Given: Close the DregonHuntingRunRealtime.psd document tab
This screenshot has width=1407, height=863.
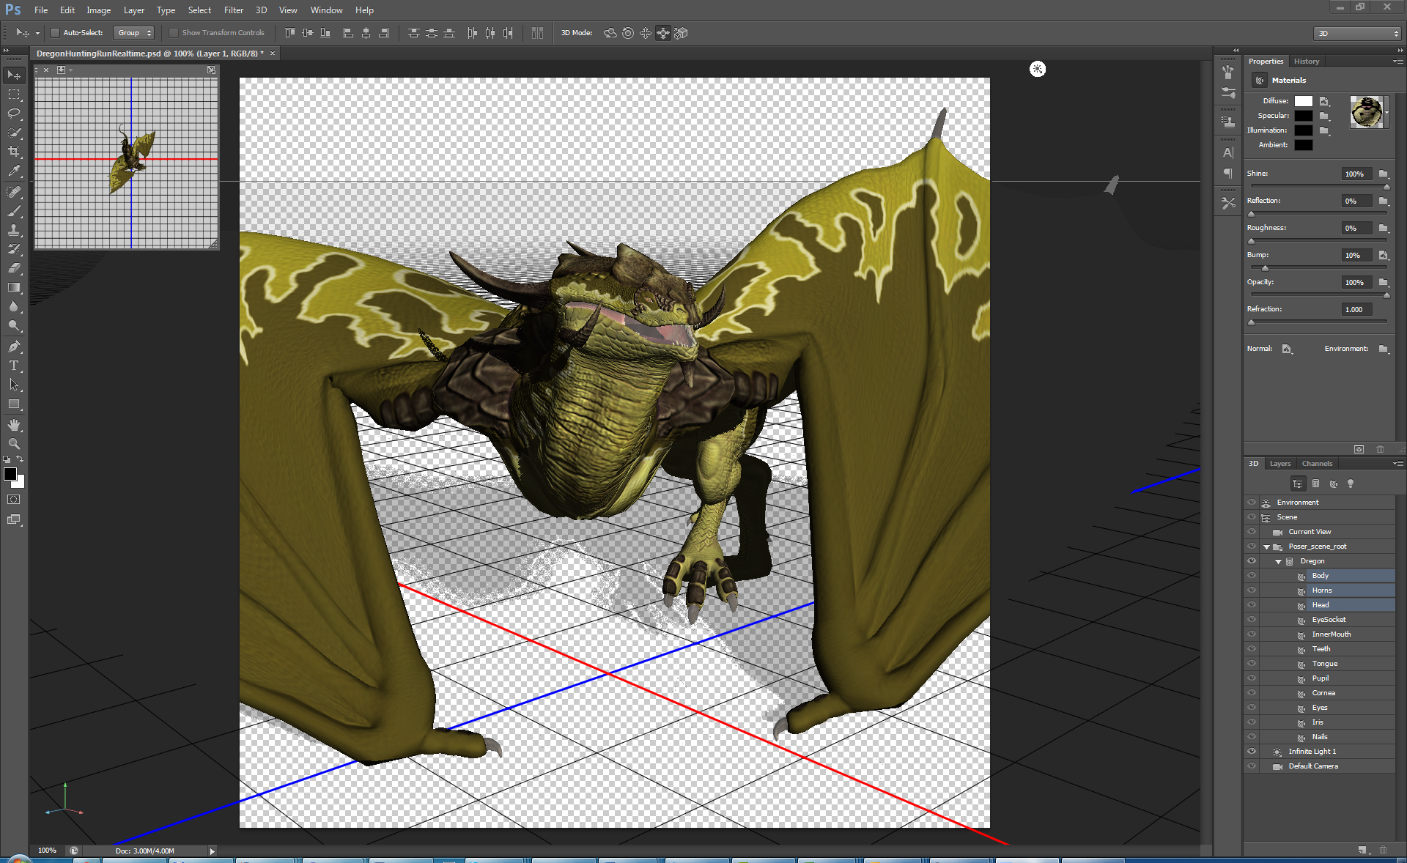Looking at the screenshot, I should pyautogui.click(x=273, y=53).
